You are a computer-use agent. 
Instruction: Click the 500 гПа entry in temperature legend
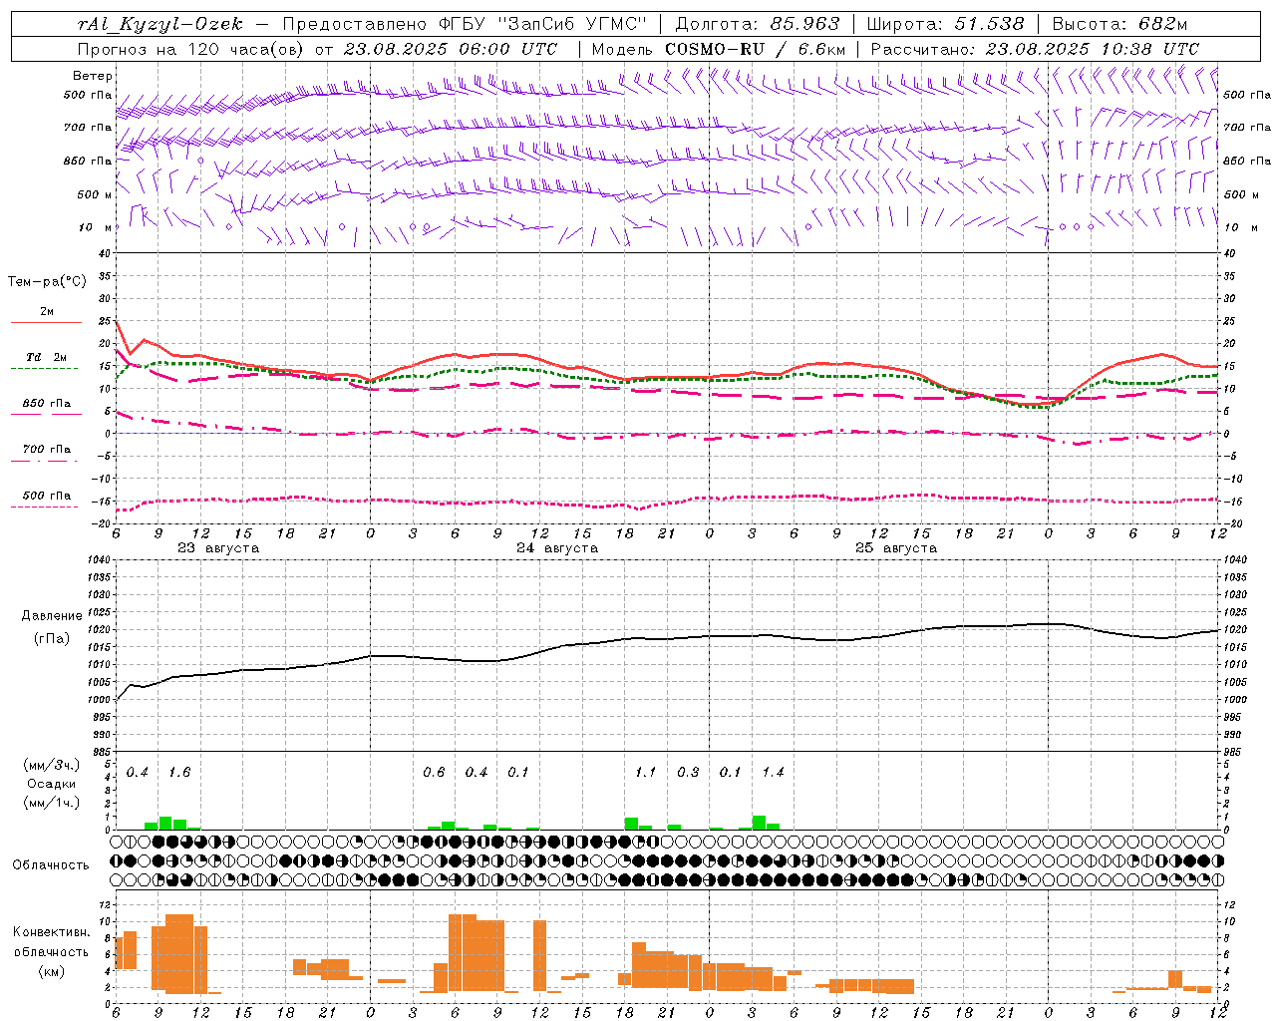click(46, 496)
